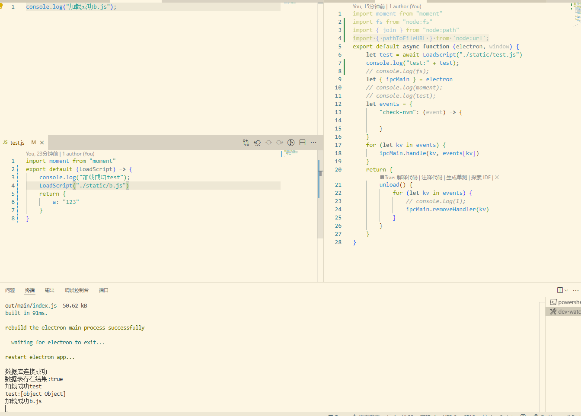581x416 pixels.
Task: Click git blame text 'You, 15分钟前' in right editor
Action: (369, 6)
